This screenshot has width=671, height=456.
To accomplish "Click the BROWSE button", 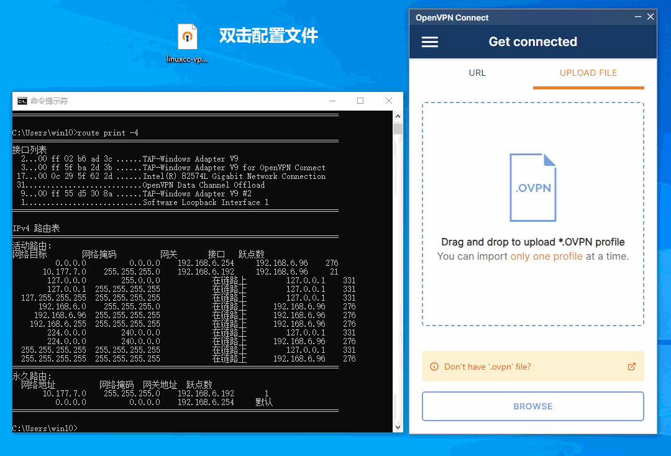I will coord(533,406).
